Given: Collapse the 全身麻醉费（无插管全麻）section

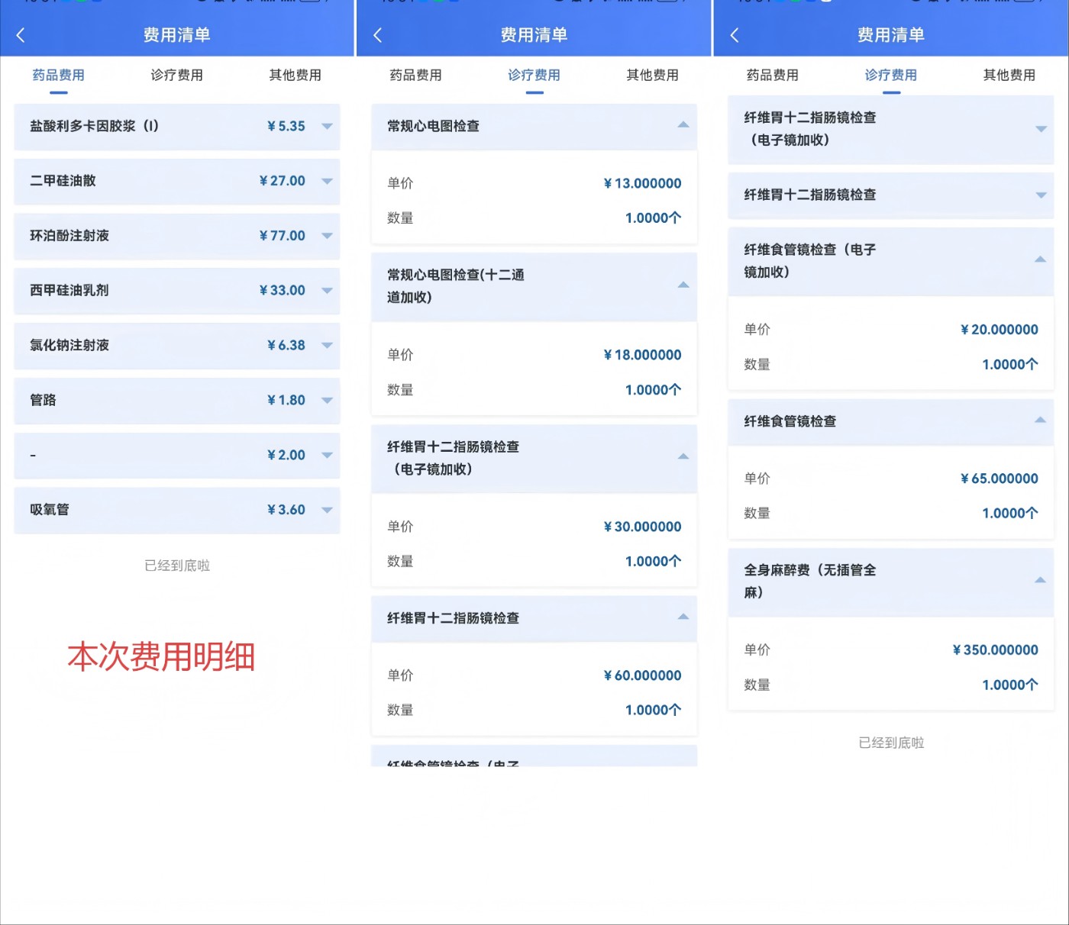Looking at the screenshot, I should point(1040,581).
